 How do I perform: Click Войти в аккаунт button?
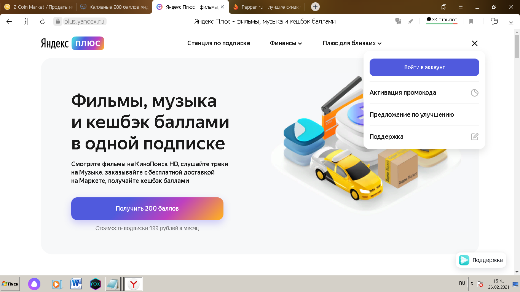point(424,67)
